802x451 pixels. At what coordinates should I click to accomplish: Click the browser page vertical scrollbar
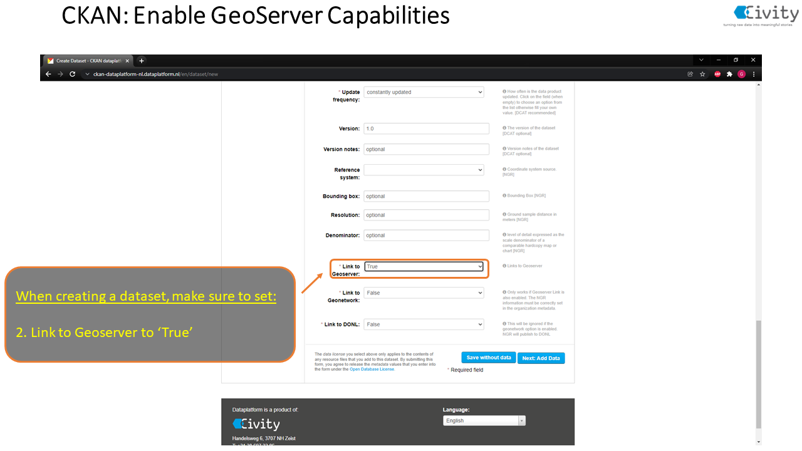[758, 374]
